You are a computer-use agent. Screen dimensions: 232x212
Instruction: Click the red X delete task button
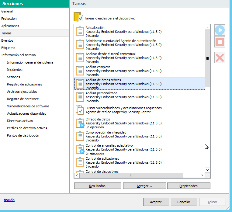220,58
